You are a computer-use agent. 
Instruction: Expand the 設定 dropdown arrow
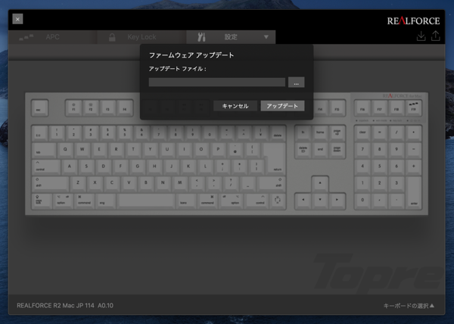pos(266,37)
